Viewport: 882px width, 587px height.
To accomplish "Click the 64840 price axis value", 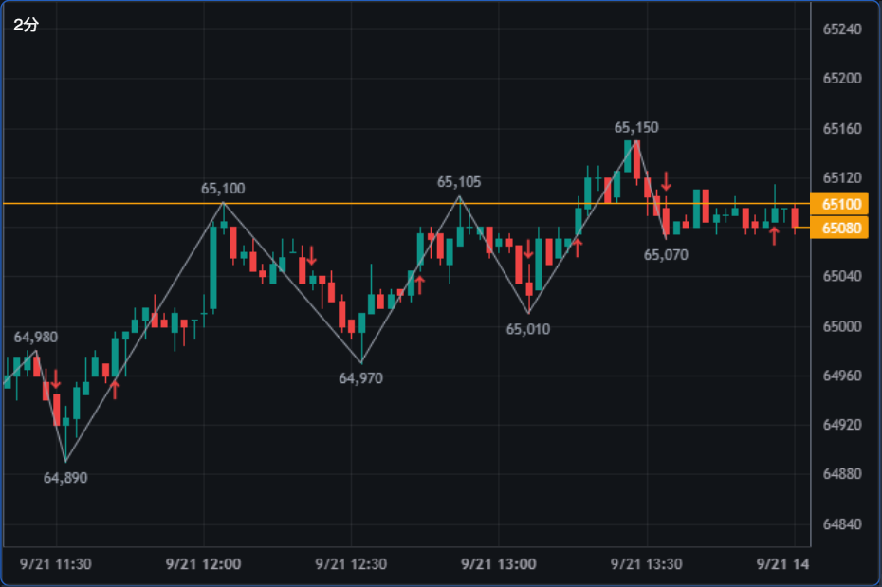I will tap(842, 524).
